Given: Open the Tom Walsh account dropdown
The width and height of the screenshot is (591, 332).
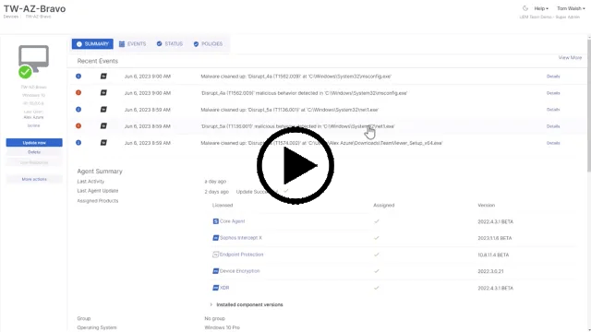Looking at the screenshot, I should coord(571,8).
